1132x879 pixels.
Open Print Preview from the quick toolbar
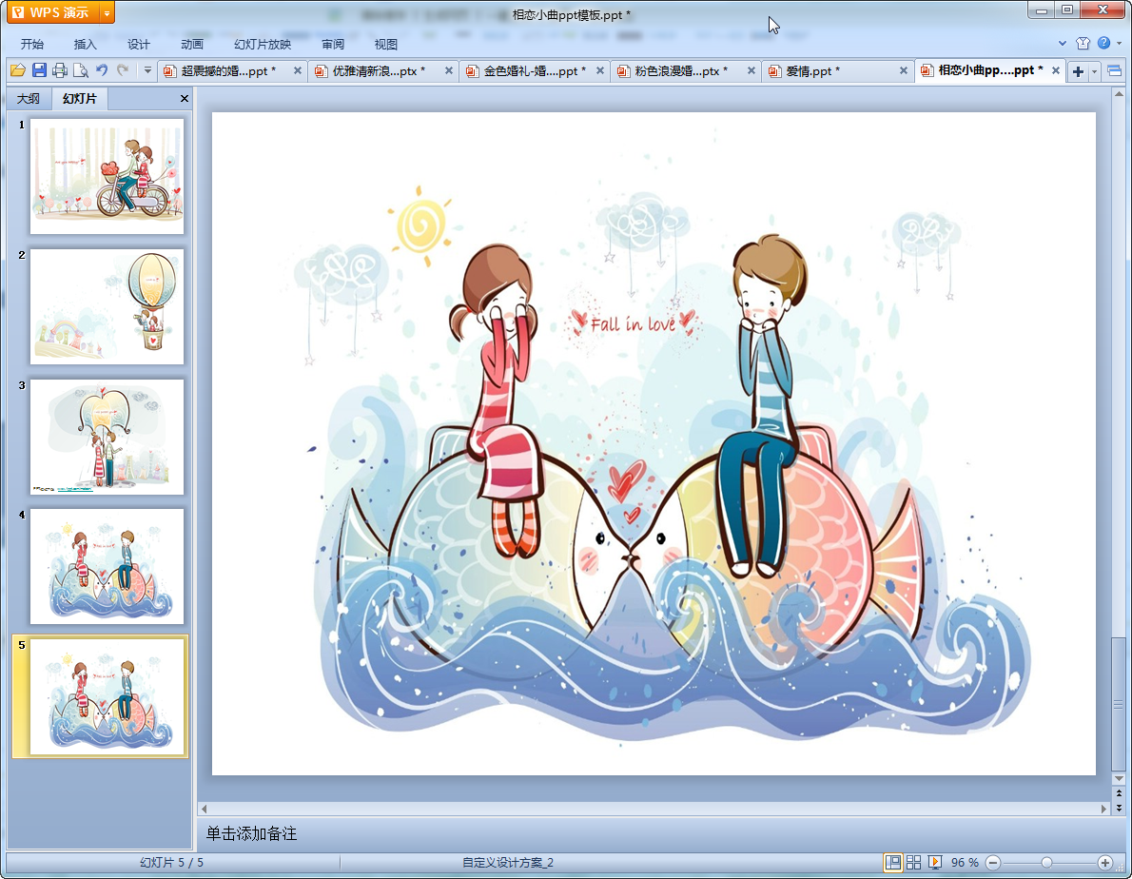[81, 70]
